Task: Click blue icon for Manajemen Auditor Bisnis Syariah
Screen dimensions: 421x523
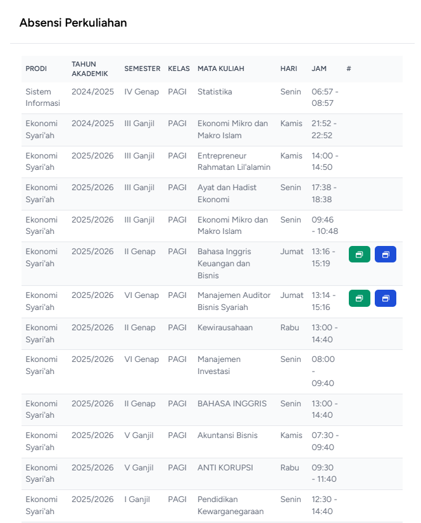Action: pos(386,298)
